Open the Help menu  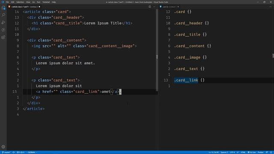(x=54, y=2)
